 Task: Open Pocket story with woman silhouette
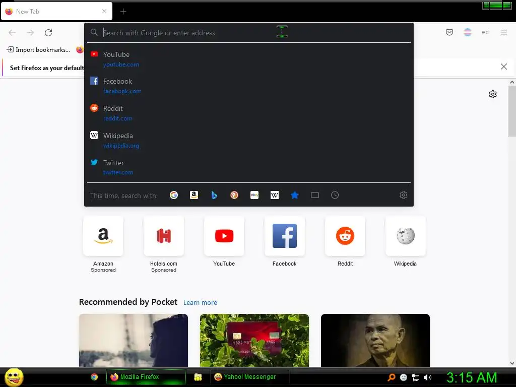[133, 340]
